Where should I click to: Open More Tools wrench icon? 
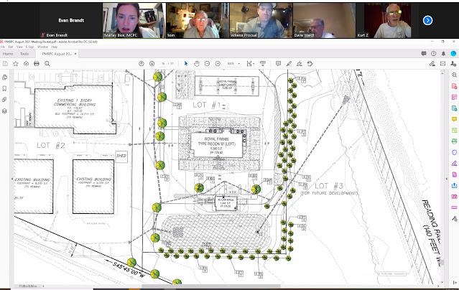point(454,219)
